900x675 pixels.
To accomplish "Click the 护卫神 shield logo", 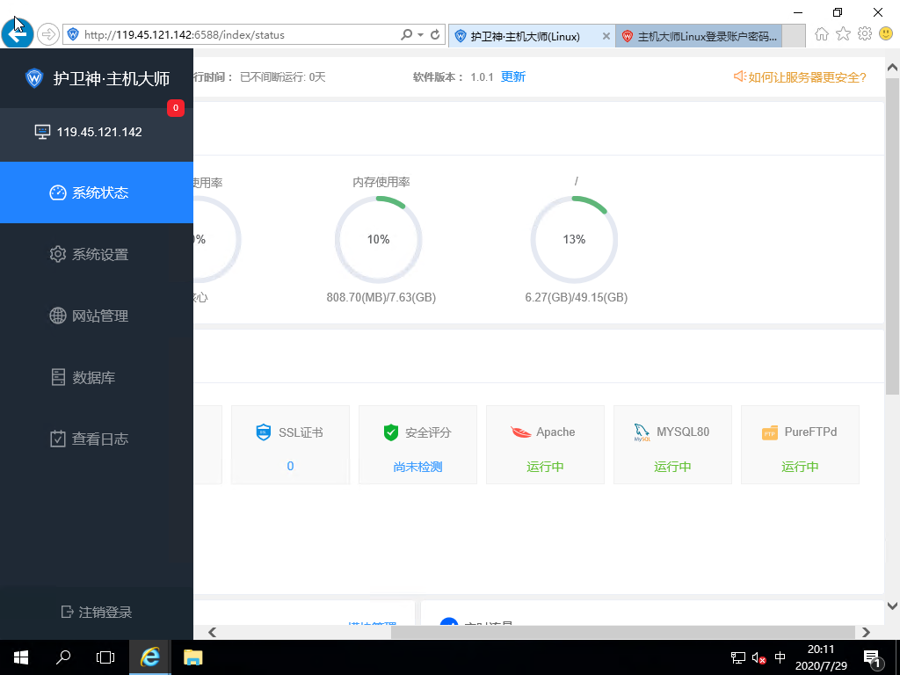I will (x=34, y=78).
